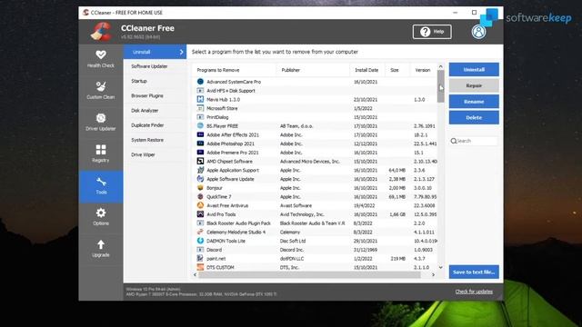
Task: Click Save to text file button
Action: tap(474, 272)
